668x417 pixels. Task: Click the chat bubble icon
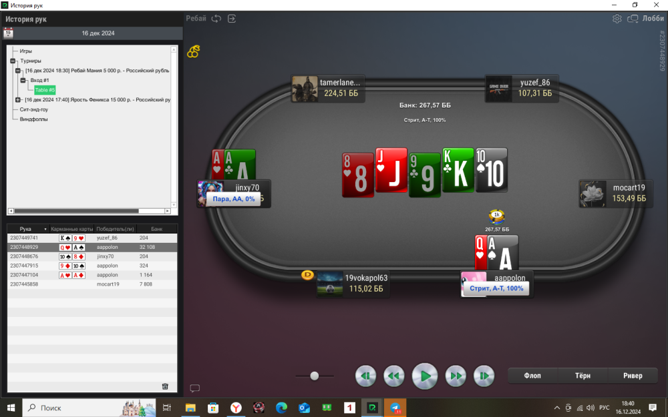click(195, 388)
